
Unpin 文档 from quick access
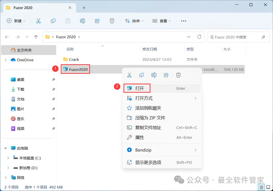pos(54,99)
